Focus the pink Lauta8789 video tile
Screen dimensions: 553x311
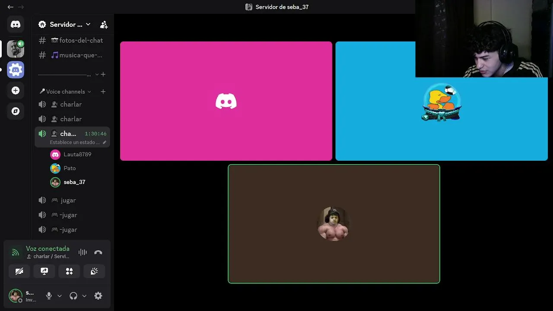coord(226,101)
